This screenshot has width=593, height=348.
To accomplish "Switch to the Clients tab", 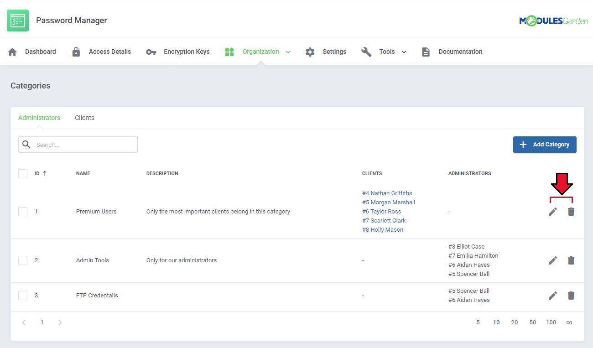I will click(85, 118).
